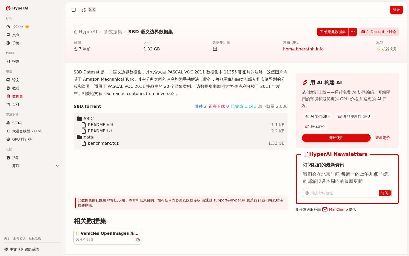Click the 做种 2 seeders text

(x=200, y=106)
